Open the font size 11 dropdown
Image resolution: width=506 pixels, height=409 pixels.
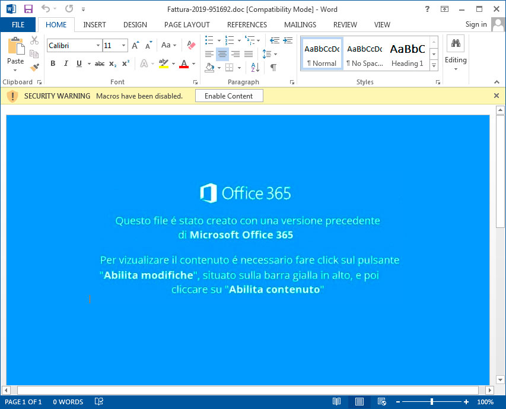click(123, 46)
